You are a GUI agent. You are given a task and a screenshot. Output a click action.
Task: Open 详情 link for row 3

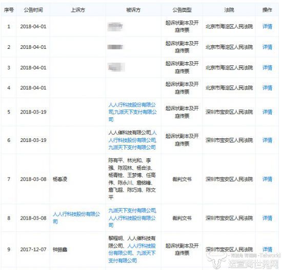pyautogui.click(x=267, y=68)
